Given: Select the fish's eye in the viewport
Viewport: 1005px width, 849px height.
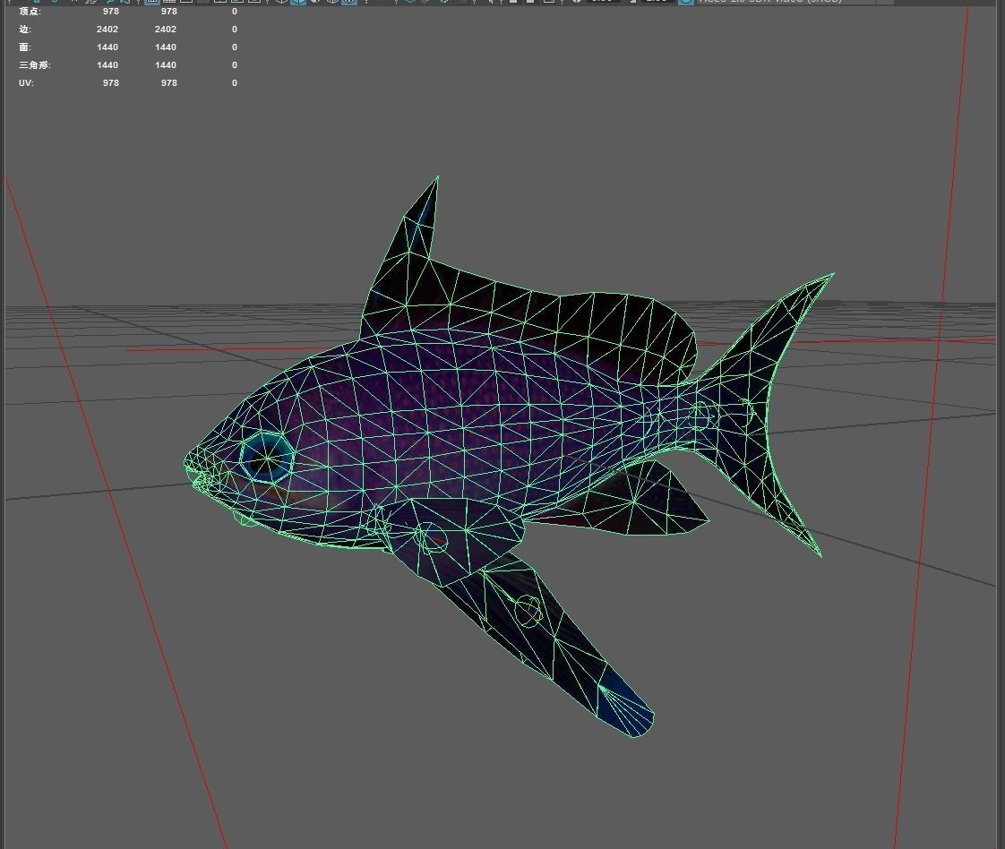Looking at the screenshot, I should 267,458.
